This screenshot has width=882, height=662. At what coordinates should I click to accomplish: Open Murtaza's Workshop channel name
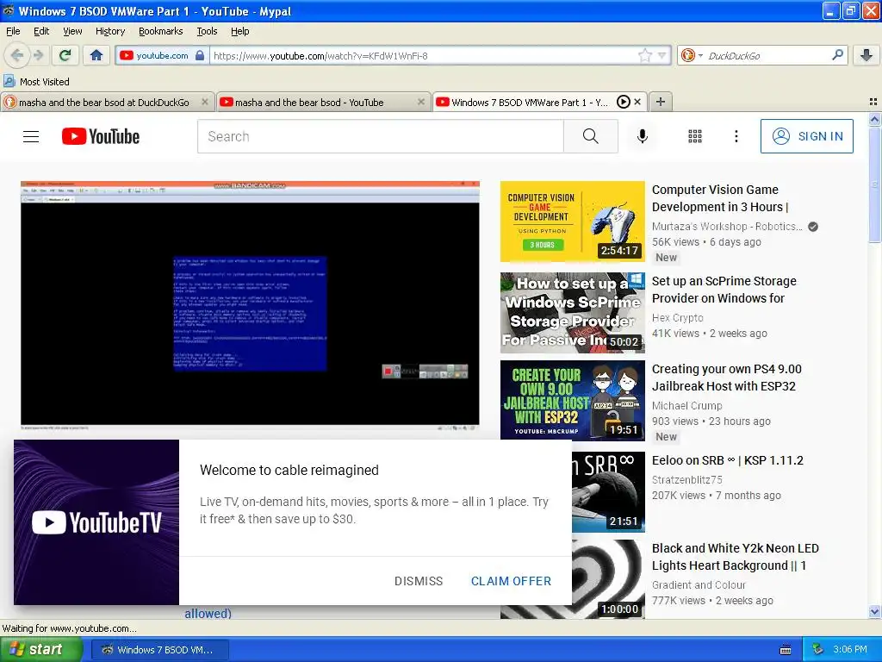pos(727,227)
